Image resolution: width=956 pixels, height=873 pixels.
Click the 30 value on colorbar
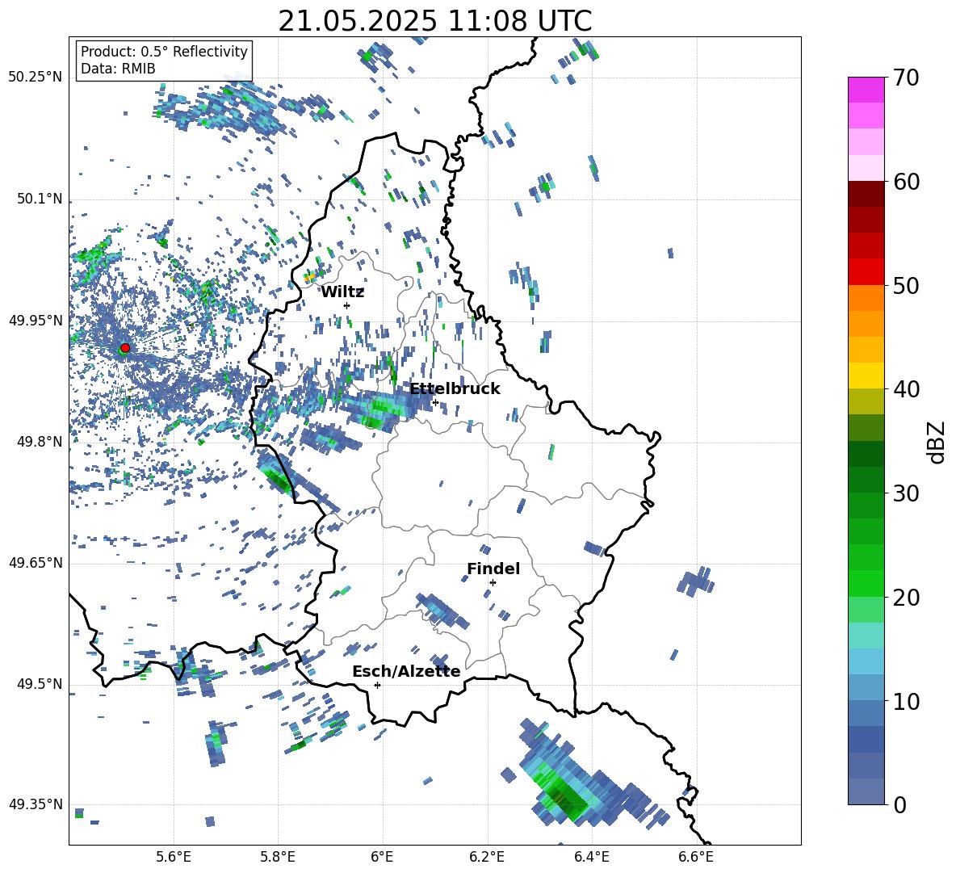905,493
